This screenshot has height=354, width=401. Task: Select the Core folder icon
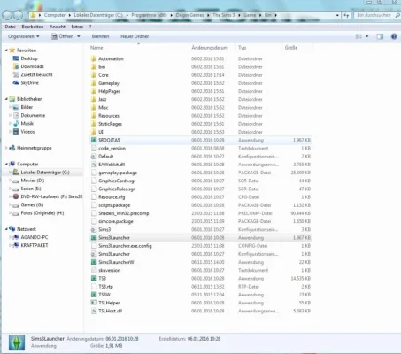(94, 75)
